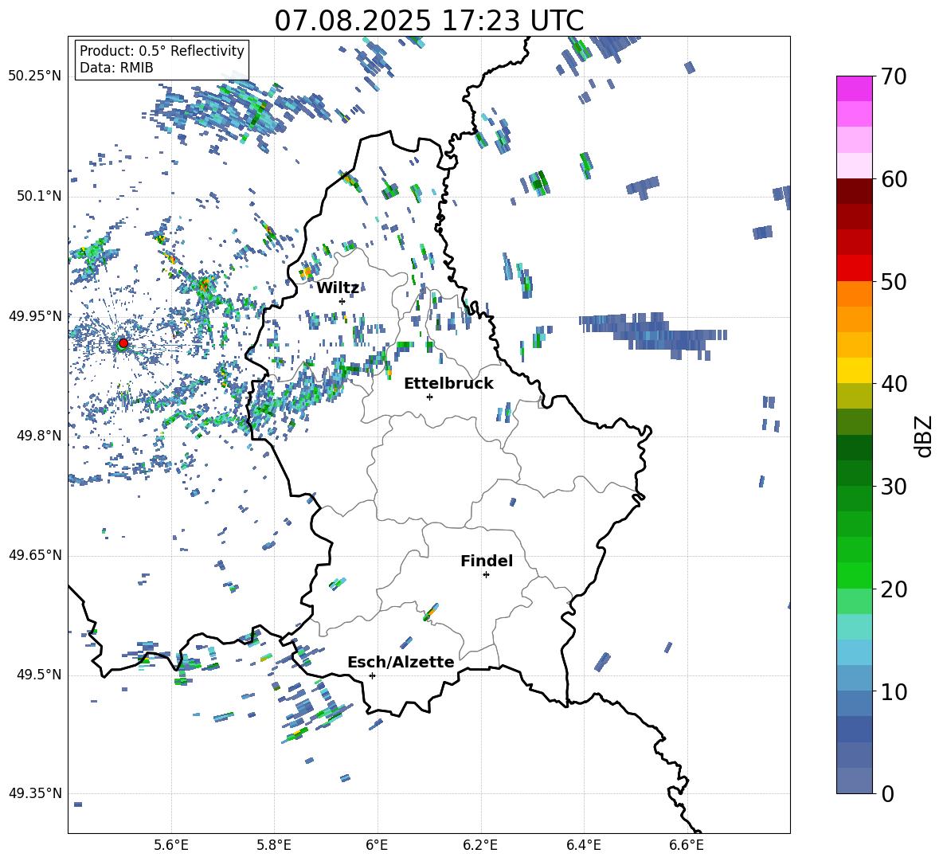Click the Ettelbruck city label

tap(448, 384)
